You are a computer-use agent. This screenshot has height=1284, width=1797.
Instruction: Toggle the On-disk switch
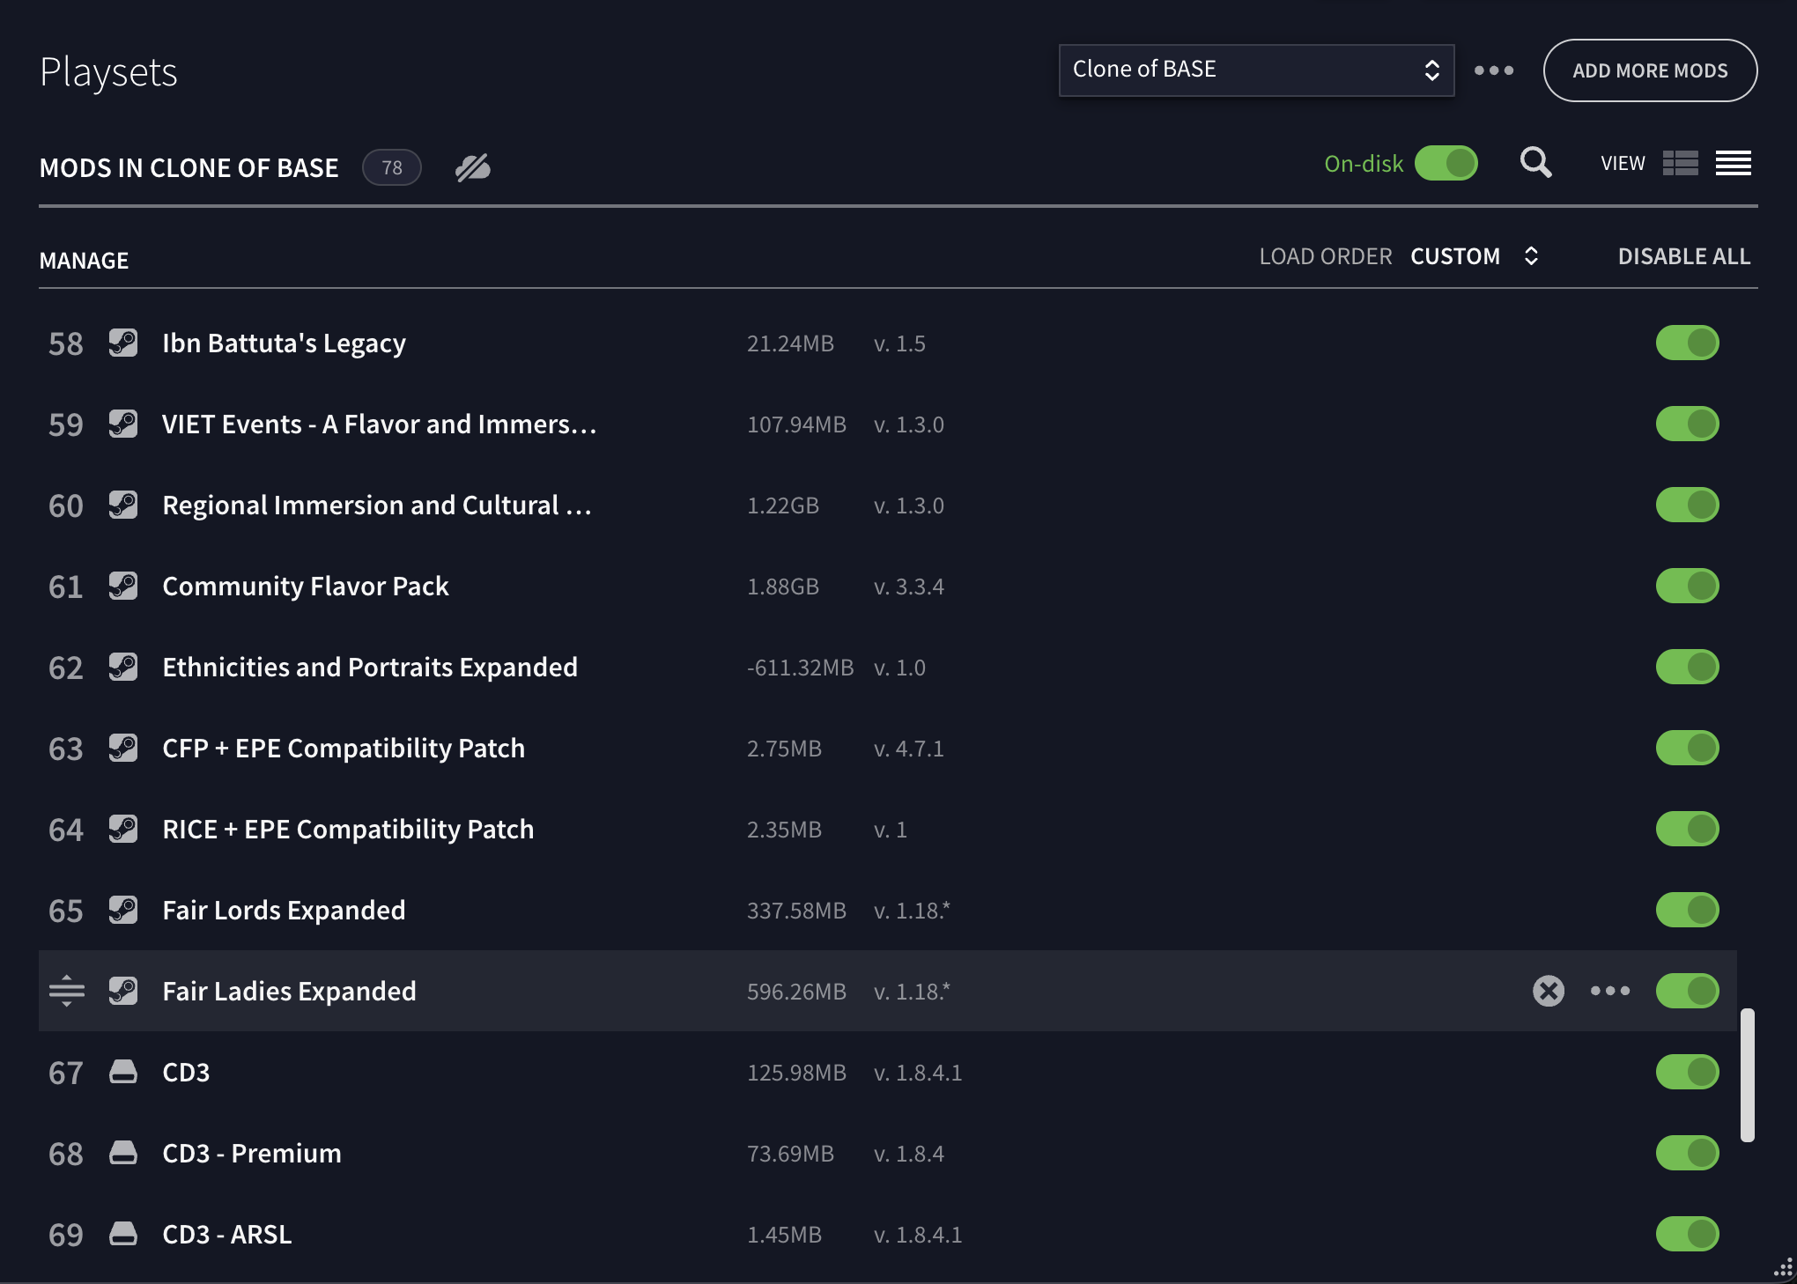tap(1446, 163)
